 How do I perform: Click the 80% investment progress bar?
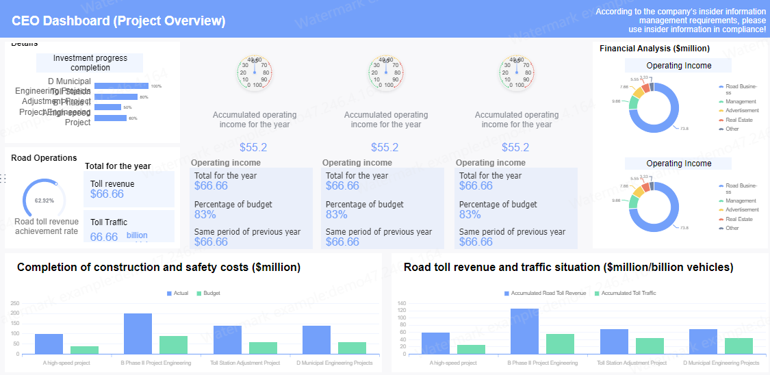click(x=116, y=96)
